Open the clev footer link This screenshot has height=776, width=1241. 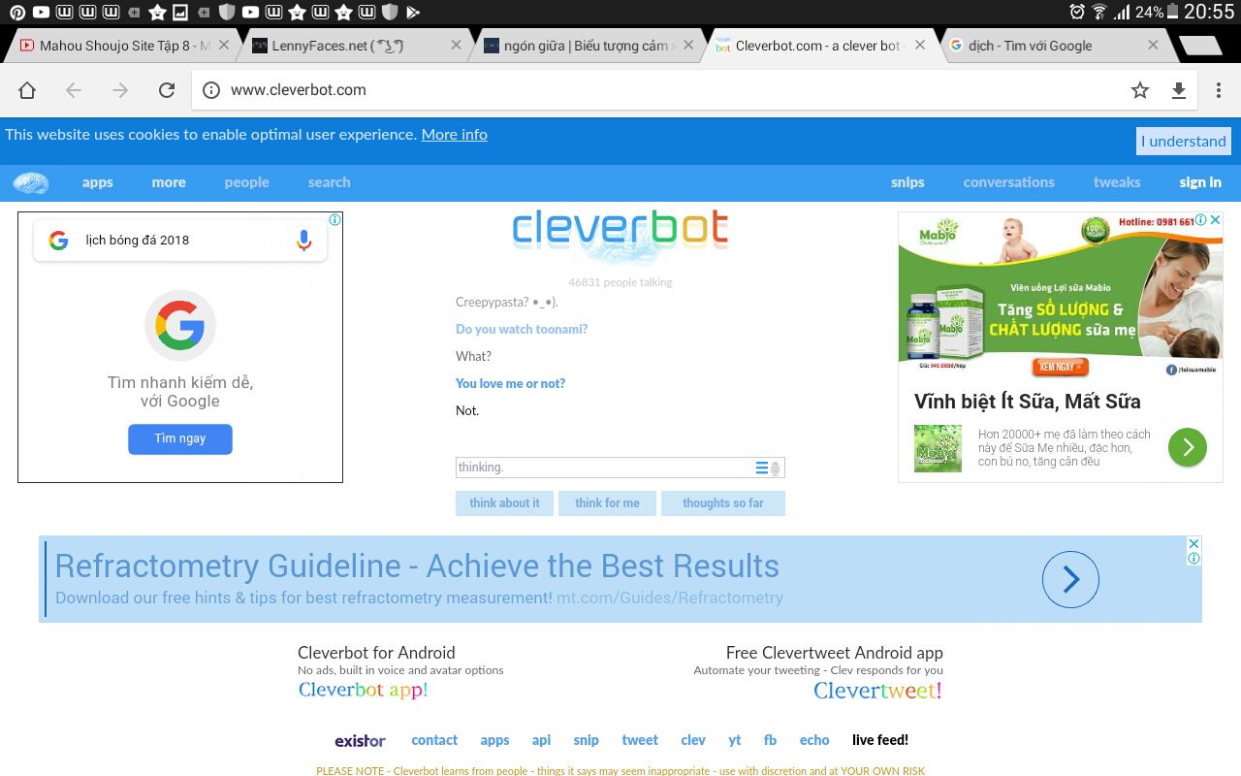tap(693, 740)
